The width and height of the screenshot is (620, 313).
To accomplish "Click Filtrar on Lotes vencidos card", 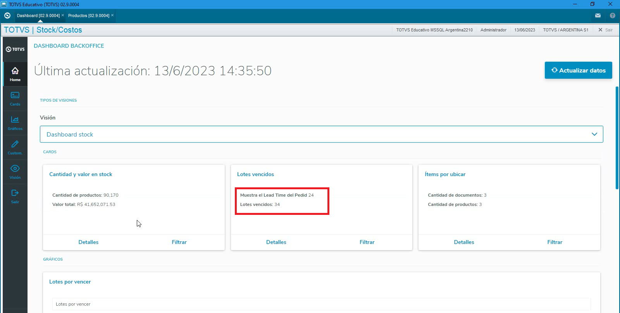I will tap(367, 242).
